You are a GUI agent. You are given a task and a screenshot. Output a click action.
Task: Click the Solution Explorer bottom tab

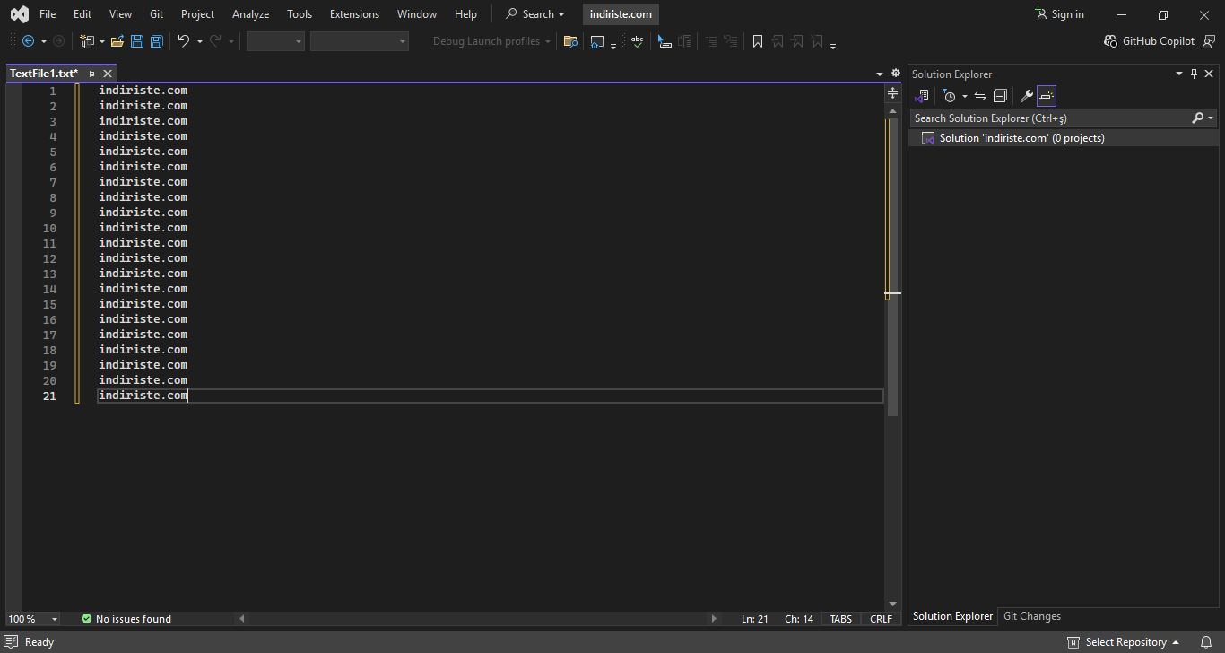click(x=952, y=616)
